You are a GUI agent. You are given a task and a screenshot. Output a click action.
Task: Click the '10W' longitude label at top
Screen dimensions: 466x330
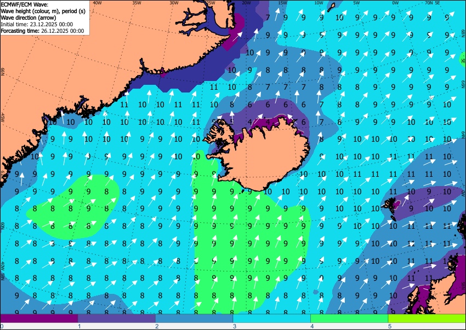coord(319,3)
